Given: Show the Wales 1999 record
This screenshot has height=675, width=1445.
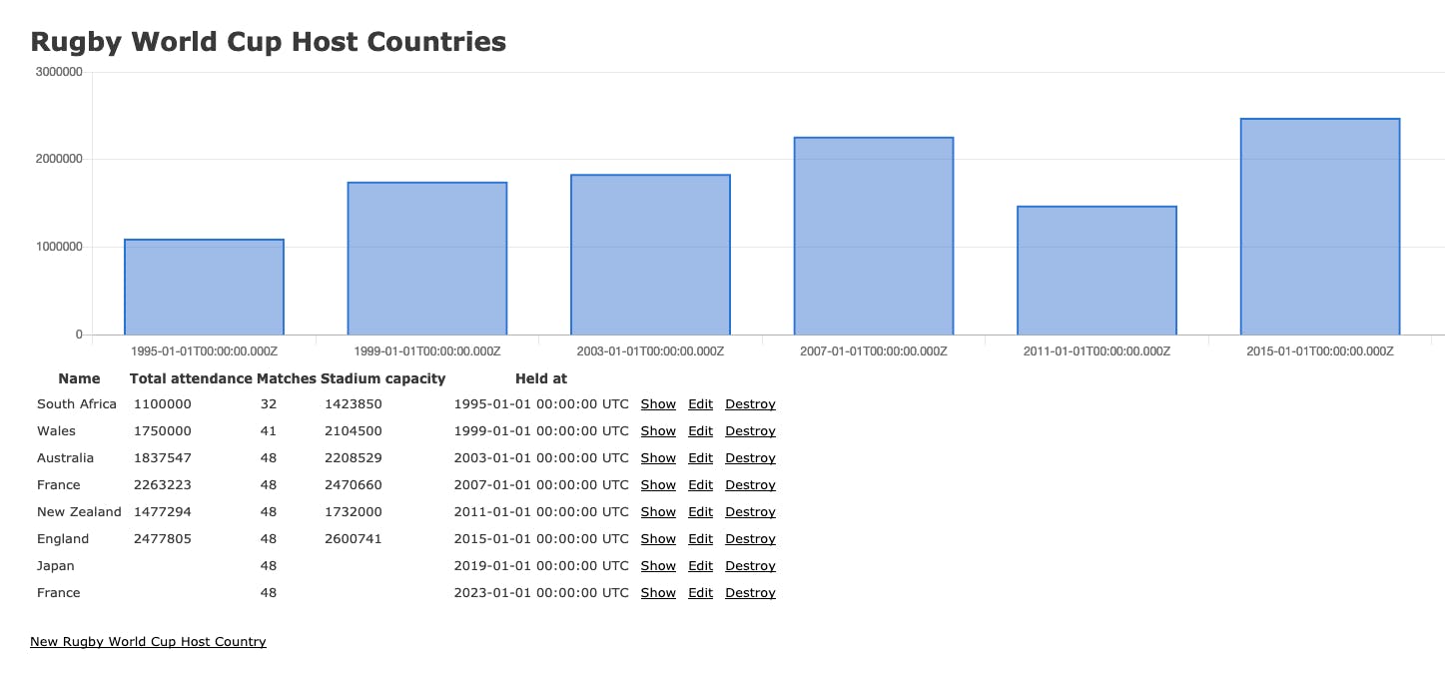Looking at the screenshot, I should pos(657,430).
